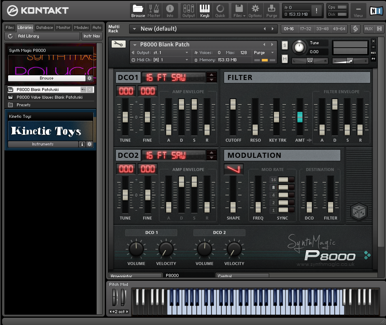386x325 pixels.
Task: Step DCO1 waveform up arrow
Action: (x=211, y=75)
